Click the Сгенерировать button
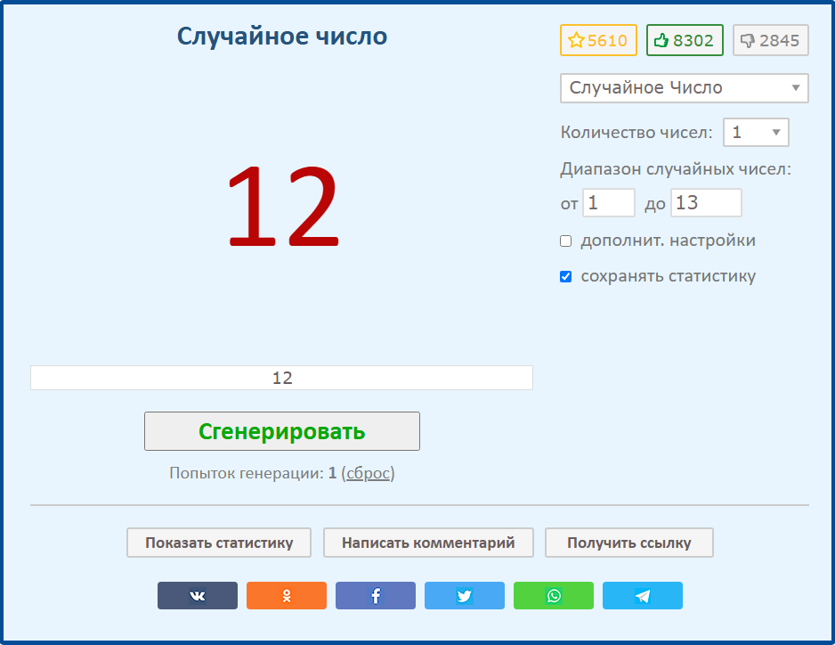Image resolution: width=835 pixels, height=645 pixels. click(x=281, y=431)
